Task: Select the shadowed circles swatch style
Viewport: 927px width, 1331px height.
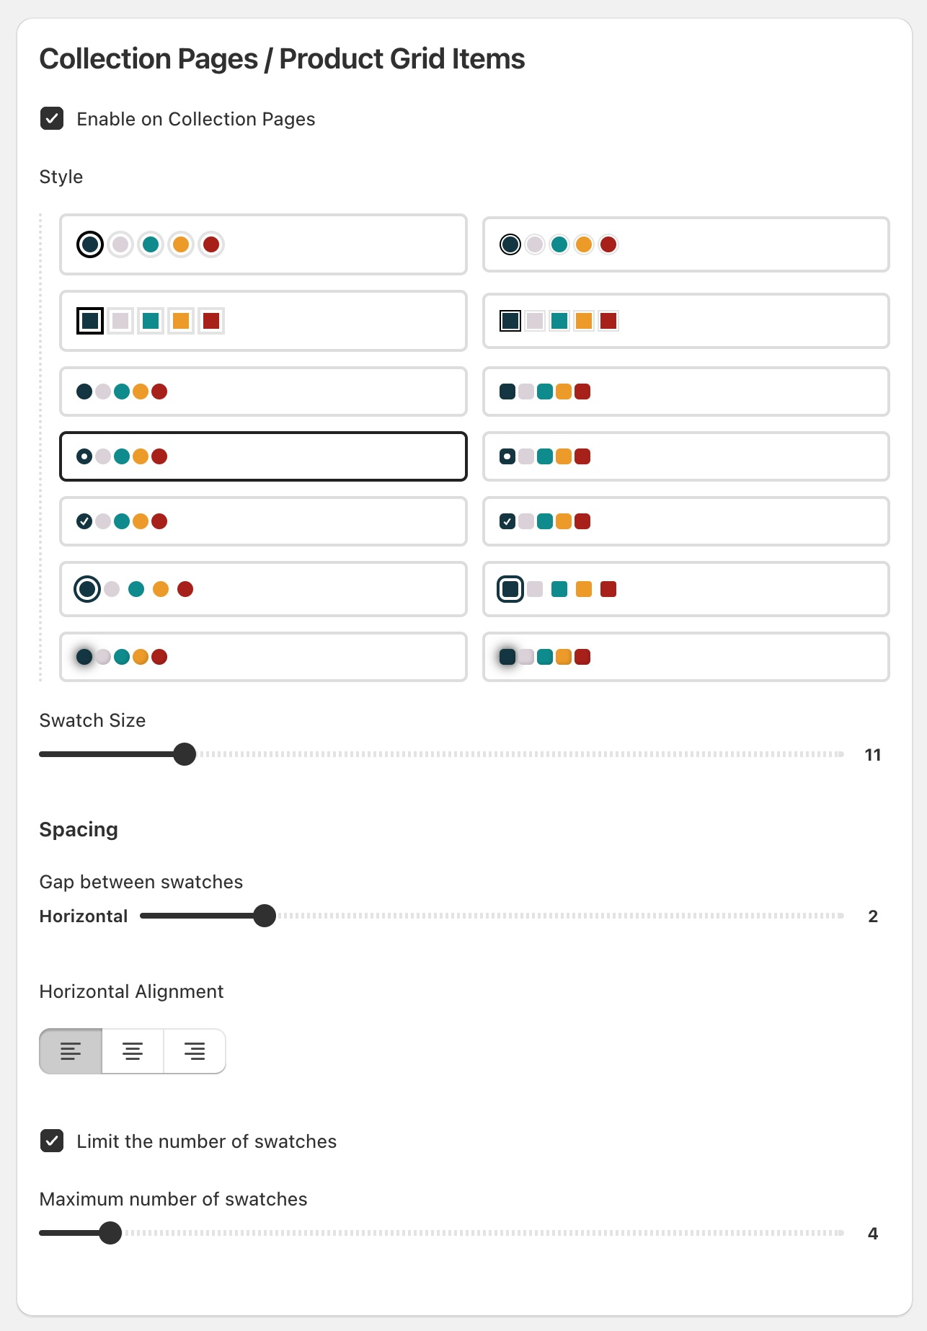Action: pyautogui.click(x=263, y=656)
